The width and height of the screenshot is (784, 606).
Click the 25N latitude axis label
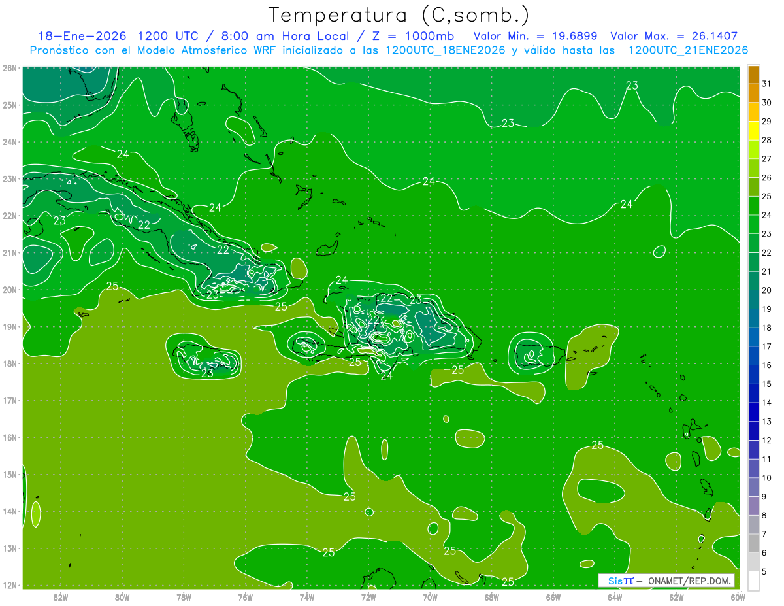coord(9,105)
